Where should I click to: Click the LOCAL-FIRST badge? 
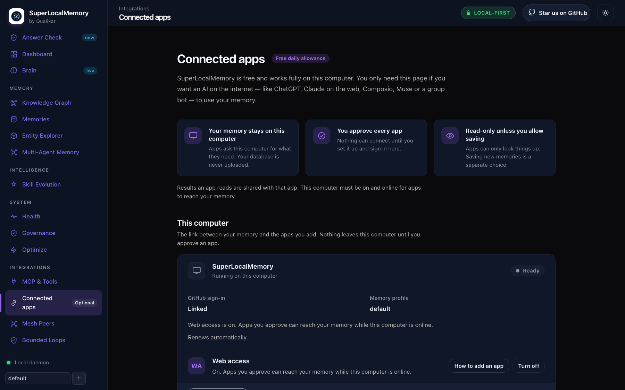coord(488,13)
